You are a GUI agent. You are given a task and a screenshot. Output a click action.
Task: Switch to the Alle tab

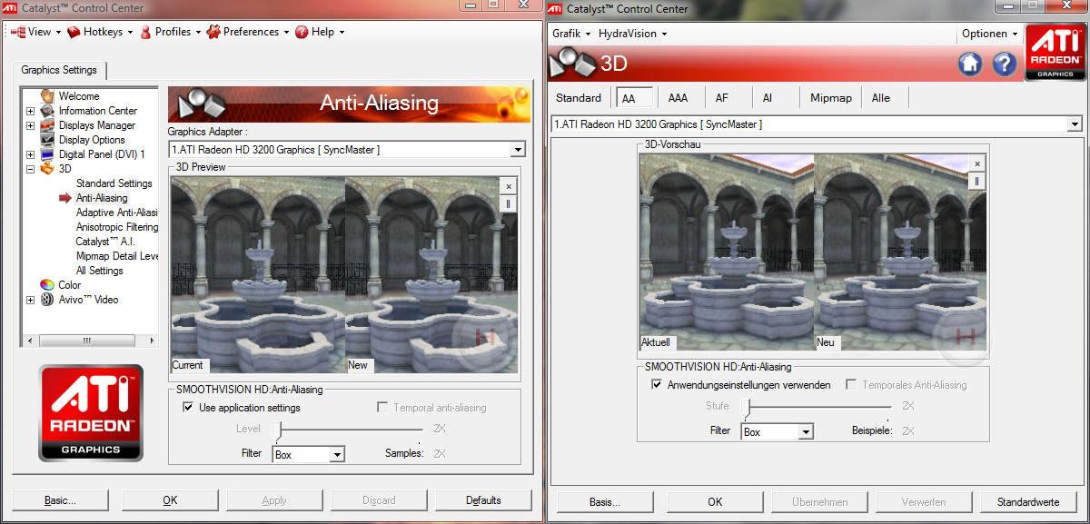click(x=881, y=98)
